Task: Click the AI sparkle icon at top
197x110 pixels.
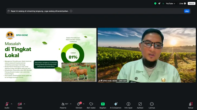Action: 159,4
